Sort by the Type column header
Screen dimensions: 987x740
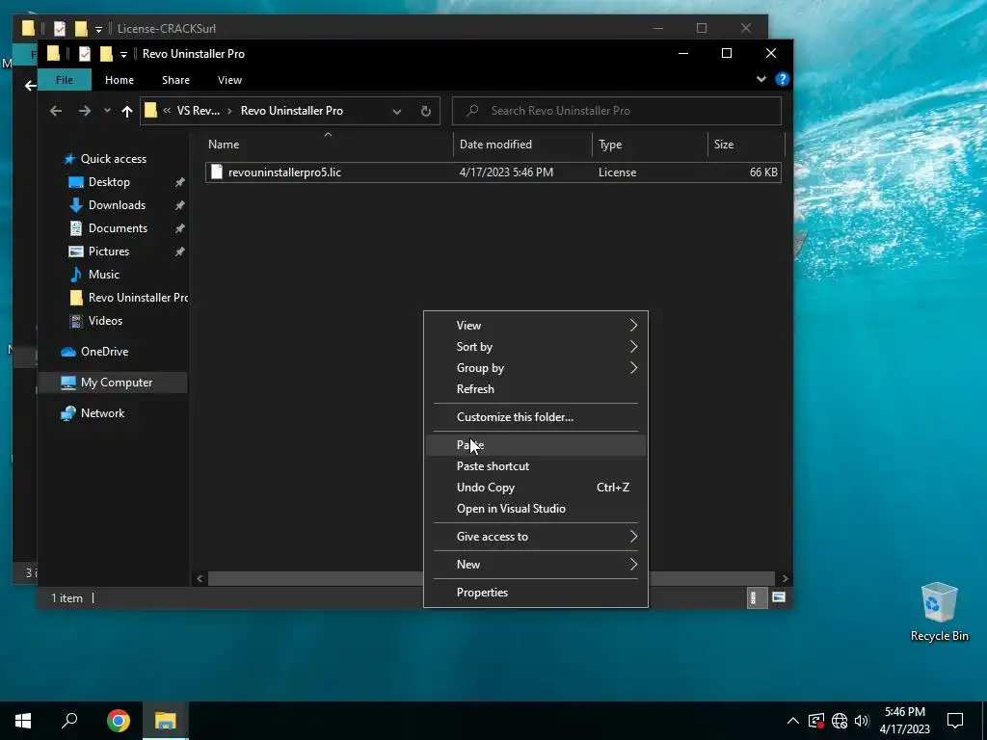[650, 145]
